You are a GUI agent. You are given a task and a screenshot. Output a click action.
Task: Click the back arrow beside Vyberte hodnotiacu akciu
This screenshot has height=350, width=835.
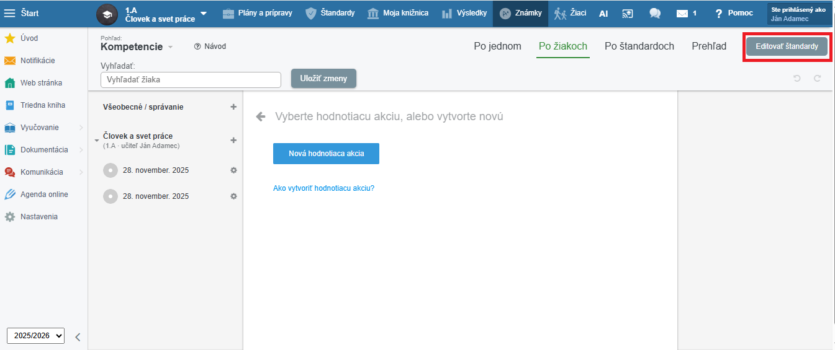[x=261, y=116]
